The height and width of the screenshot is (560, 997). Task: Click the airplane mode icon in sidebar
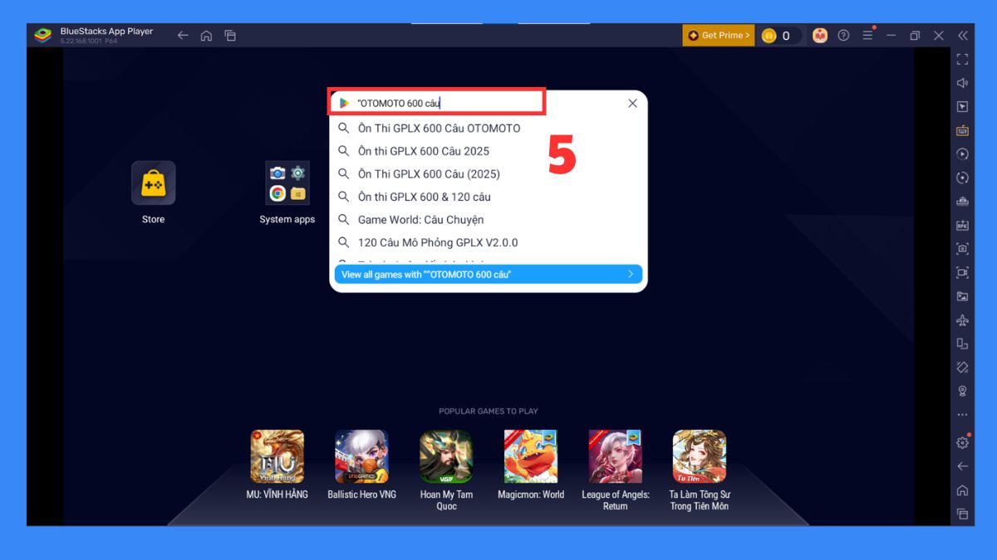(962, 319)
